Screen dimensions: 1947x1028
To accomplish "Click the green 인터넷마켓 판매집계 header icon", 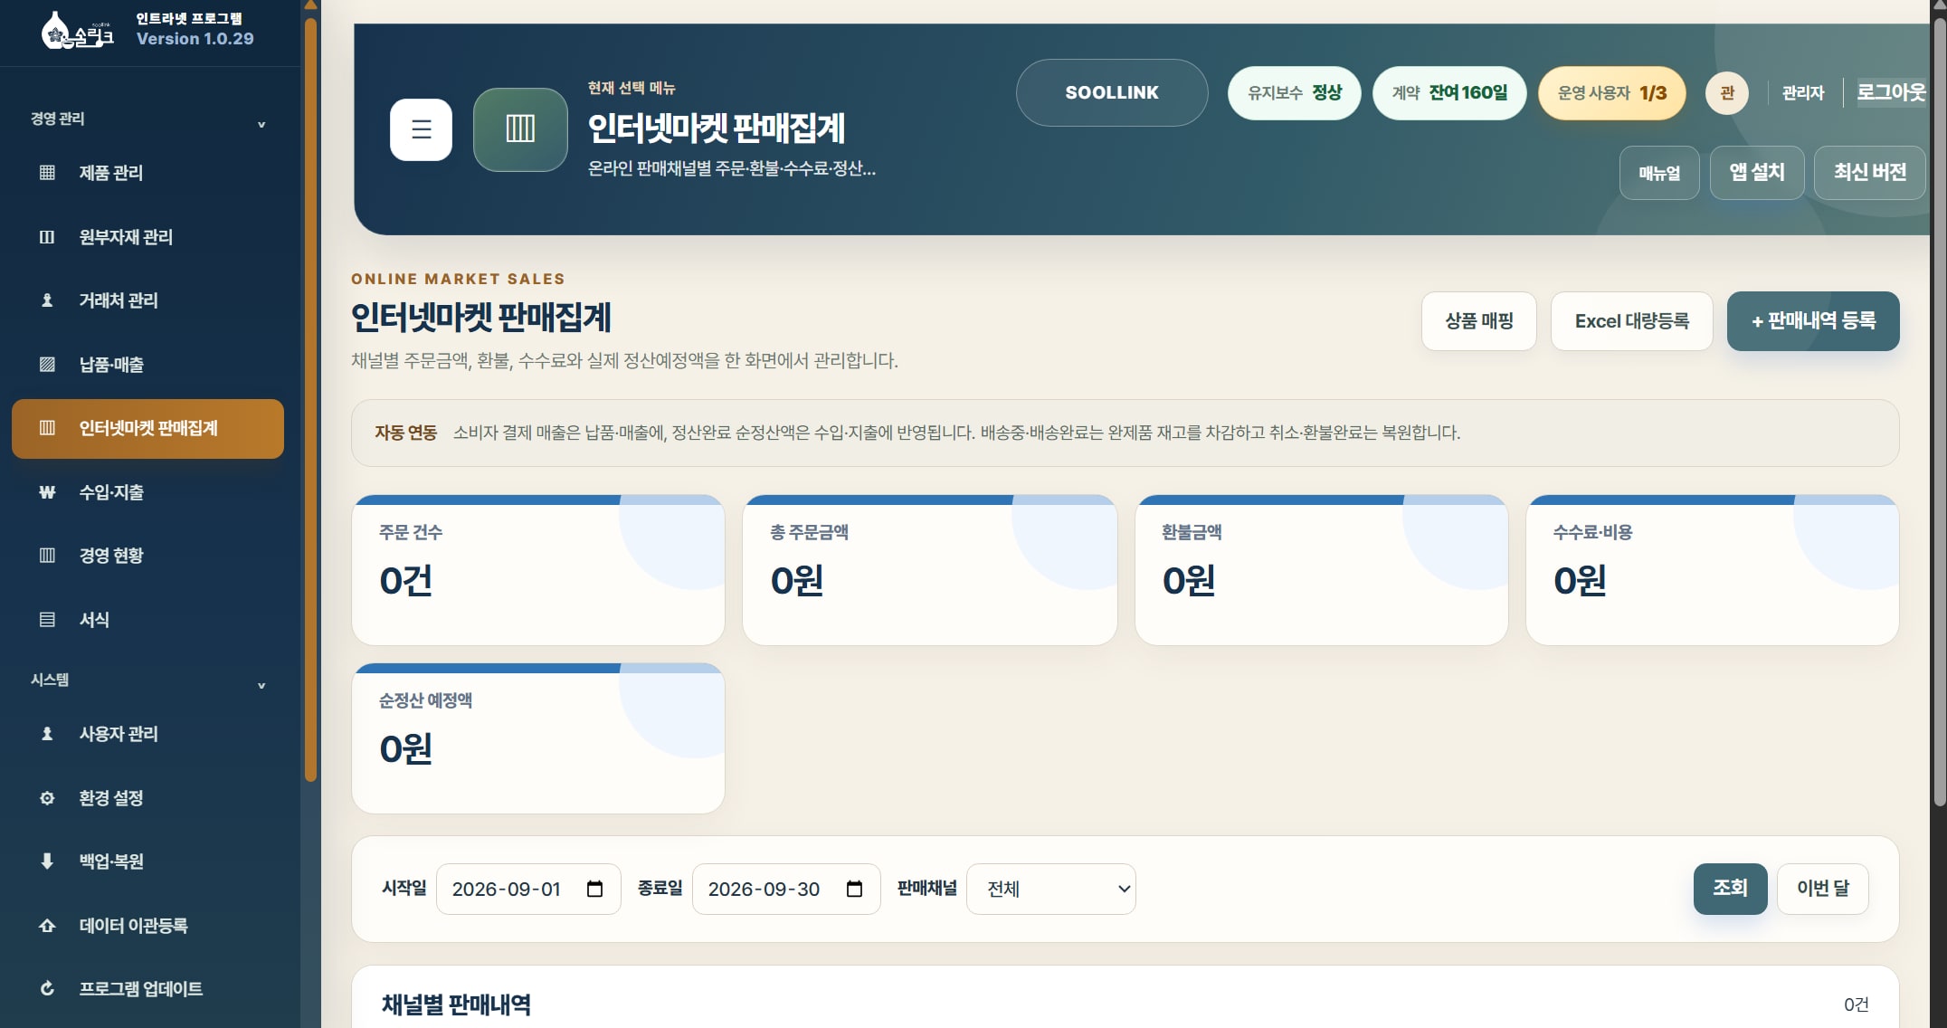I will pos(520,129).
